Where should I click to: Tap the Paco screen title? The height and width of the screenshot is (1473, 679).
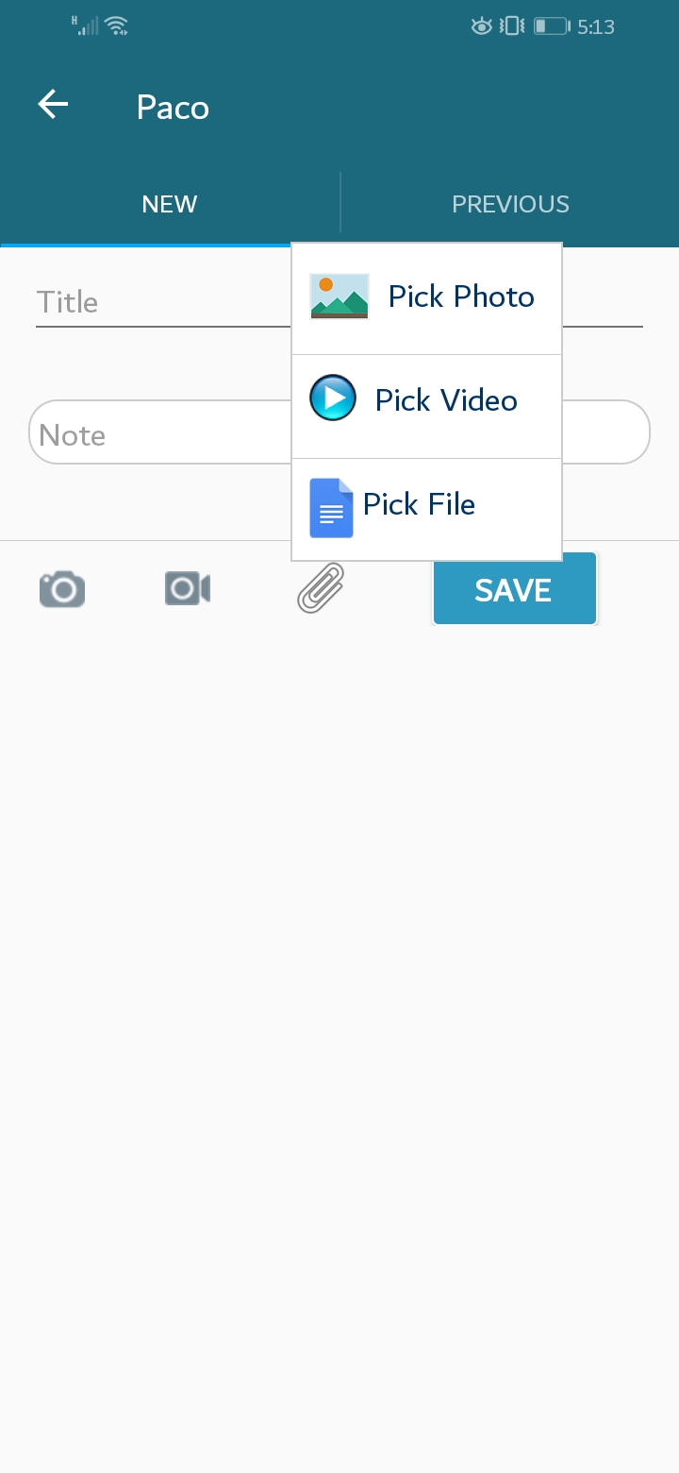[x=173, y=107]
